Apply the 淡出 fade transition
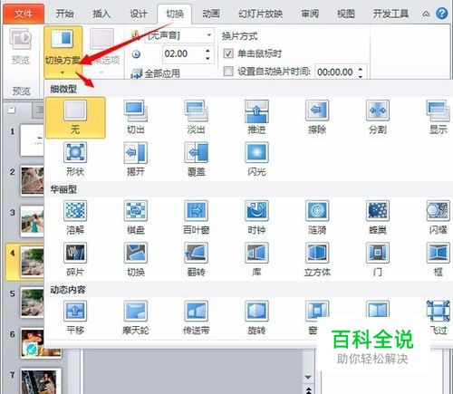Image resolution: width=453 pixels, height=394 pixels. (196, 118)
